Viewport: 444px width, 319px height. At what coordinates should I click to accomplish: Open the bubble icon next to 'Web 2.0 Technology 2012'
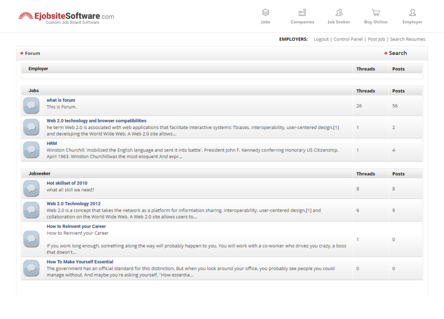pyautogui.click(x=31, y=209)
